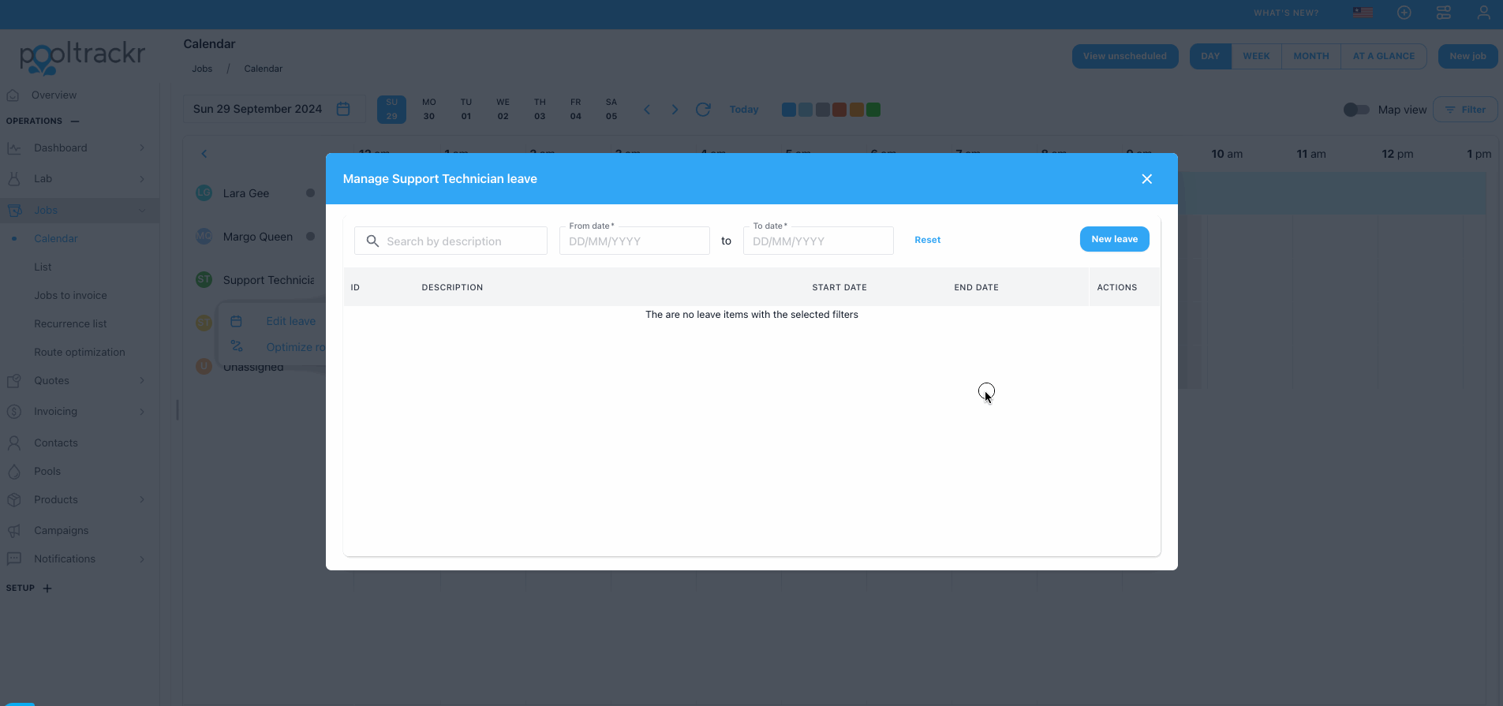Click the Products box icon
This screenshot has width=1503, height=706.
click(x=14, y=499)
